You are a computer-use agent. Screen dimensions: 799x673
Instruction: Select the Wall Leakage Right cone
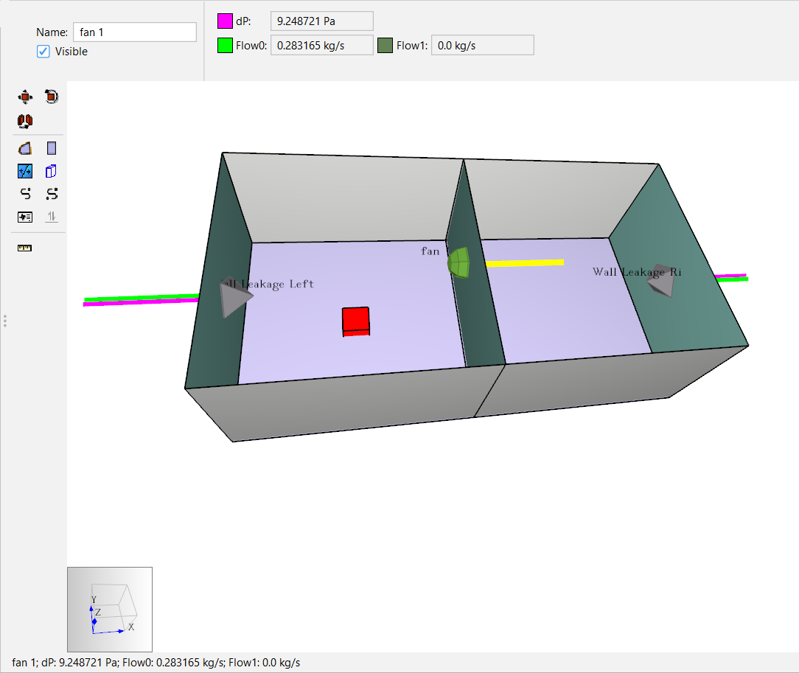661,280
